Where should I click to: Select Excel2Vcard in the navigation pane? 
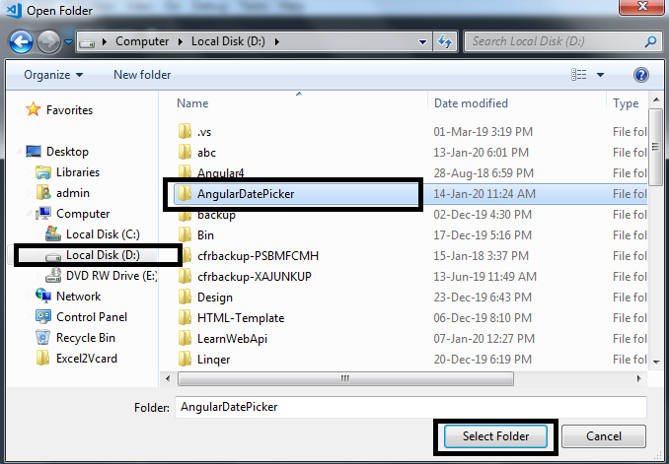pyautogui.click(x=87, y=359)
